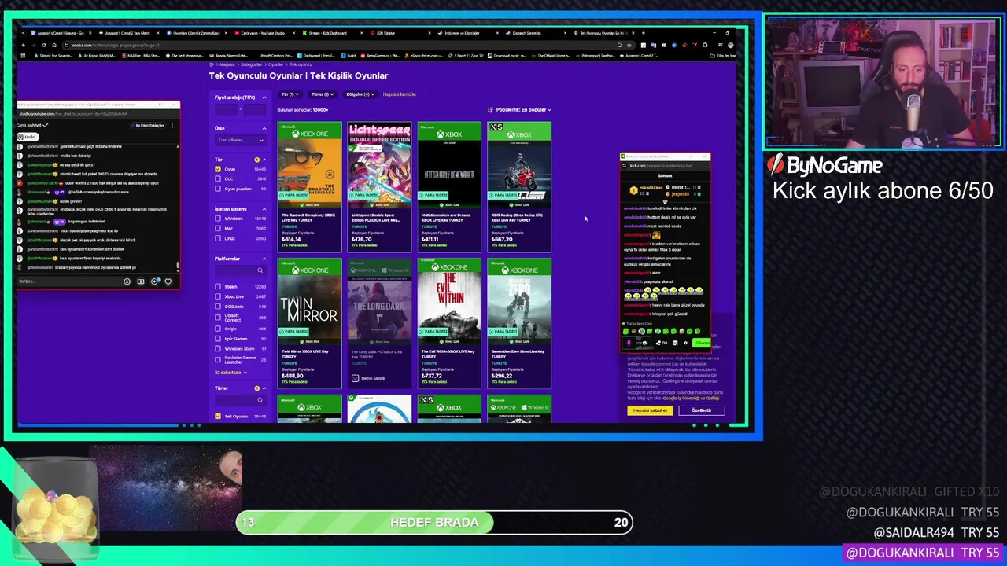Open the Tür (1) filter dropdown
Image resolution: width=1007 pixels, height=566 pixels.
coord(290,94)
